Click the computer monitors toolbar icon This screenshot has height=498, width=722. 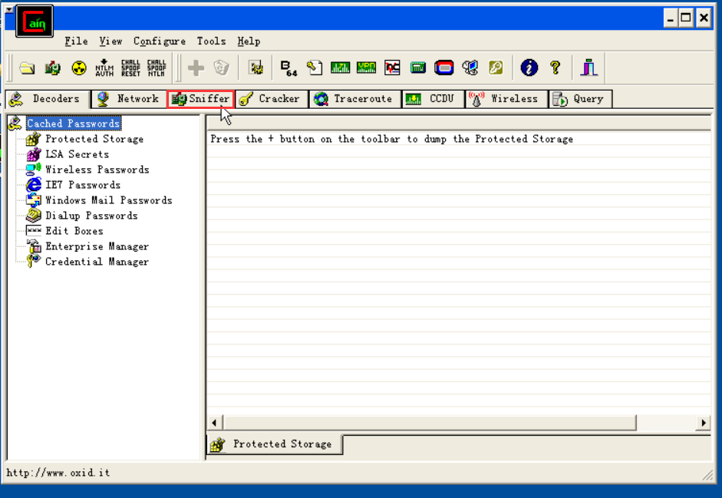click(x=470, y=68)
